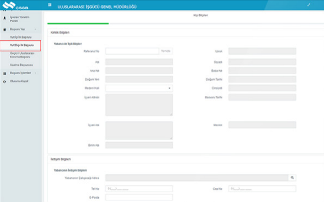
Task: Select Yurt İçi İlk Başvuru menu item
Action: click(21, 37)
